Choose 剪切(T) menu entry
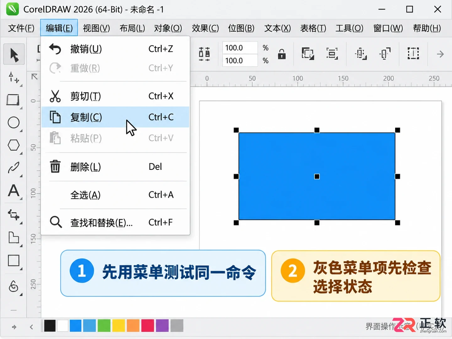452x339 pixels. click(115, 96)
